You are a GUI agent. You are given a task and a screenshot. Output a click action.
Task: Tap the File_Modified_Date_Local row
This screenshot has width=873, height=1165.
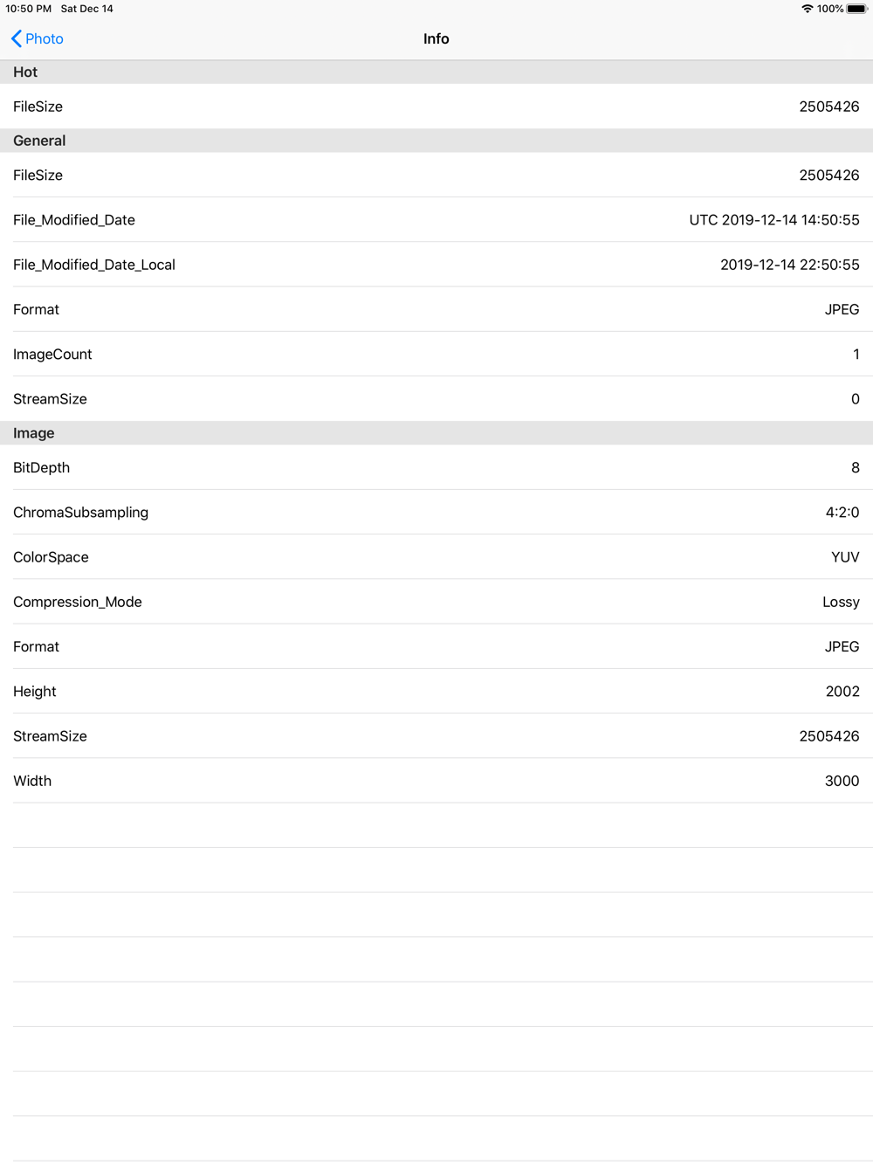point(436,265)
